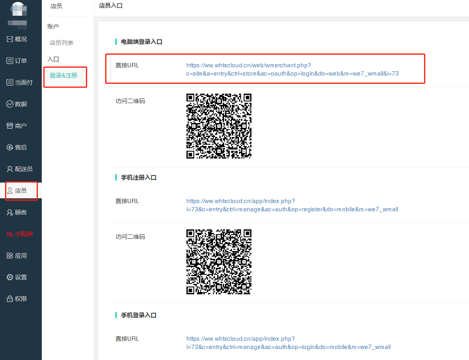Go to 当面付 section
Viewport: 469px width, 360px height.
click(24, 82)
